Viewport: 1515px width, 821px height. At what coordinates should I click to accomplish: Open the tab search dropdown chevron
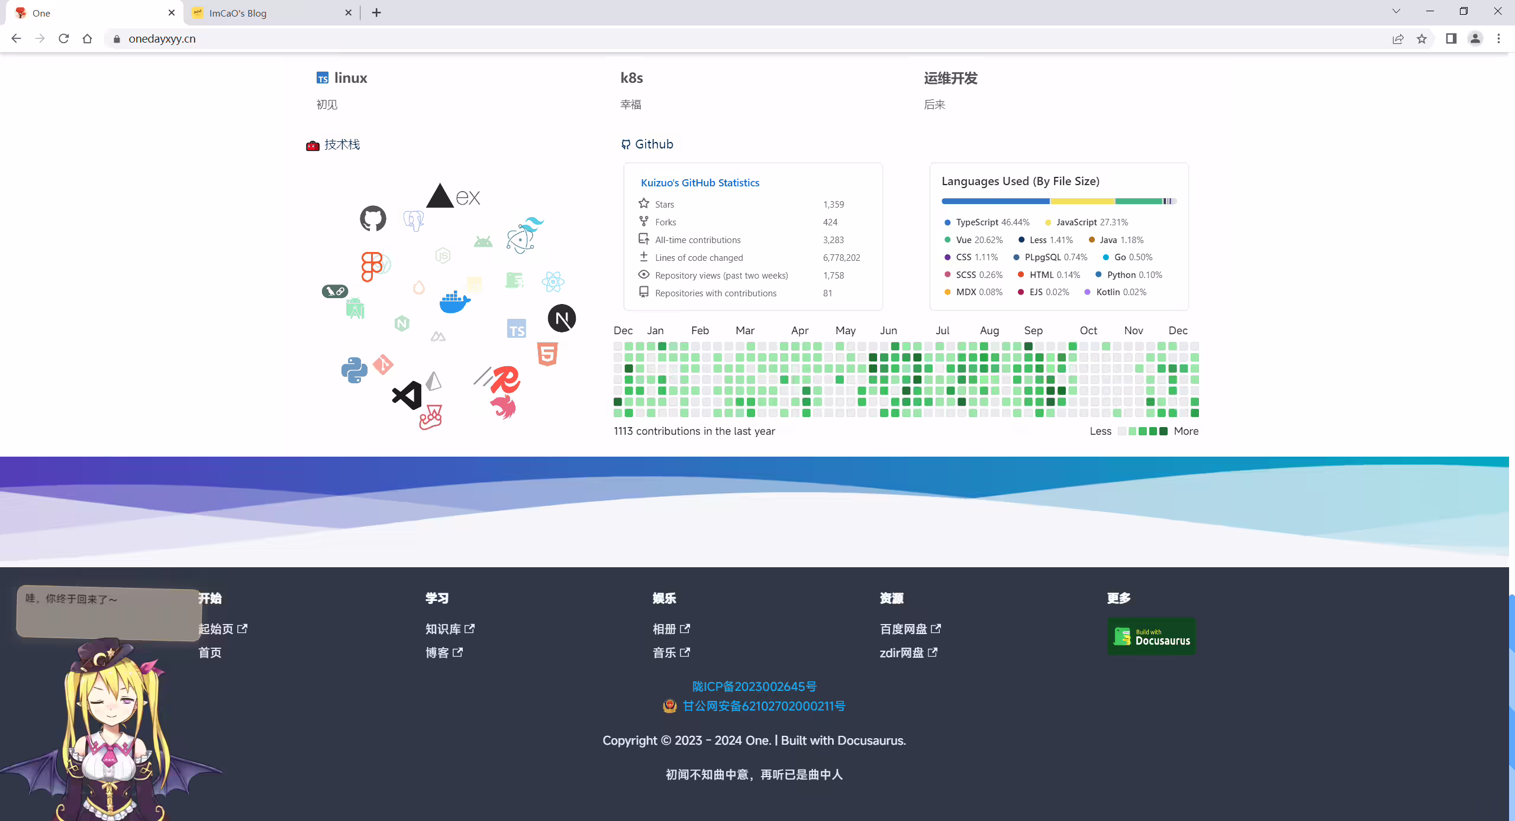click(x=1396, y=11)
